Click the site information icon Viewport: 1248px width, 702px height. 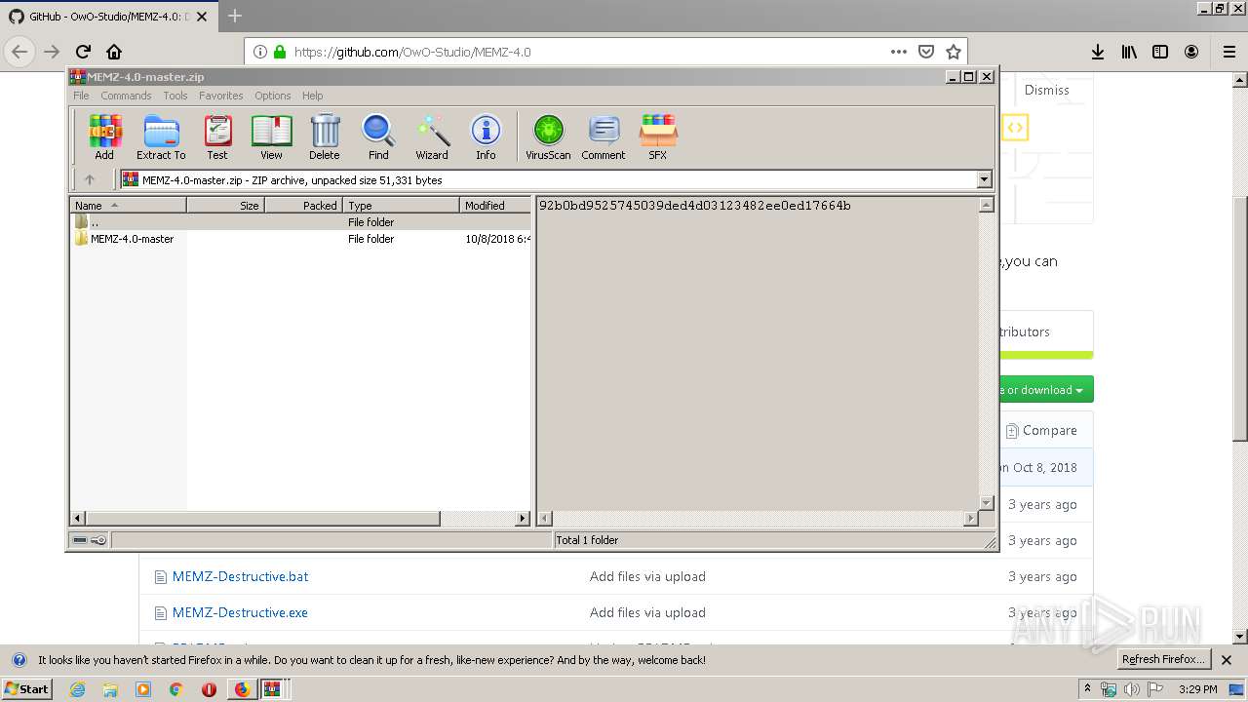coord(260,52)
